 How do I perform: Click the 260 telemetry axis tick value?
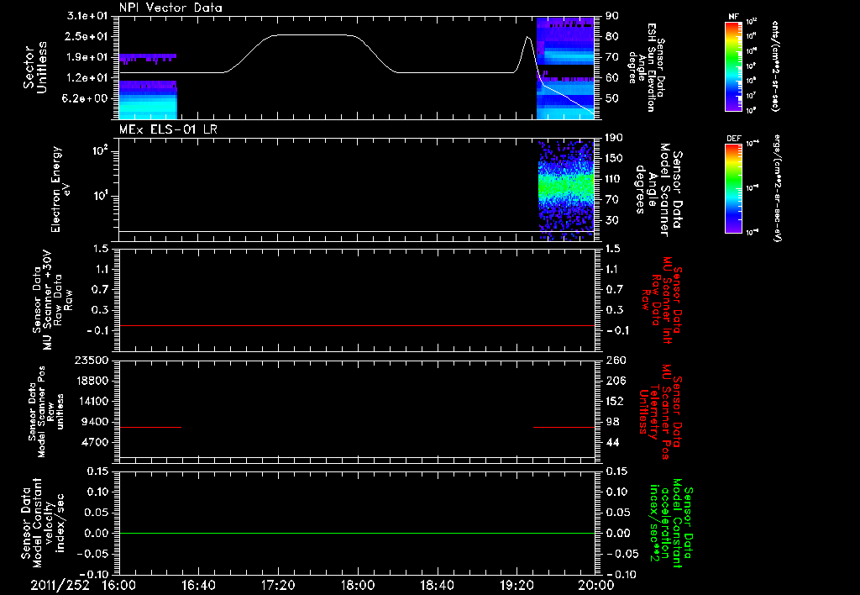(x=616, y=360)
